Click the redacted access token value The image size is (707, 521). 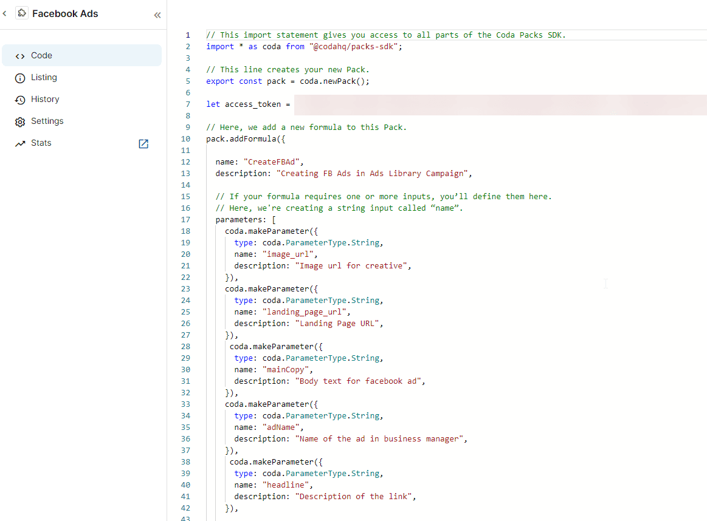click(500, 104)
